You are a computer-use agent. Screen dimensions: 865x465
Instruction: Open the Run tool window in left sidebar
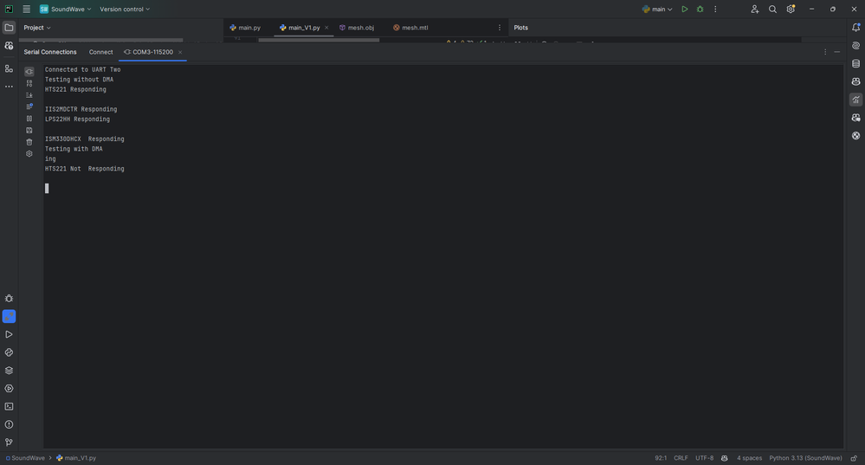(x=9, y=334)
